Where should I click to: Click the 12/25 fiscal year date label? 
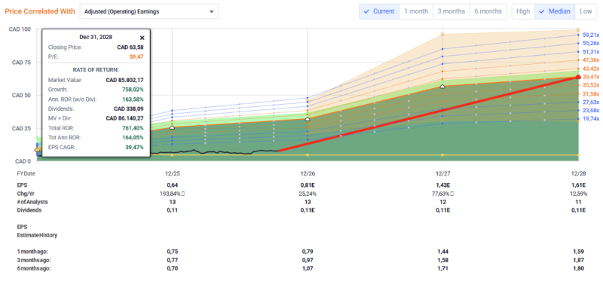(x=172, y=174)
